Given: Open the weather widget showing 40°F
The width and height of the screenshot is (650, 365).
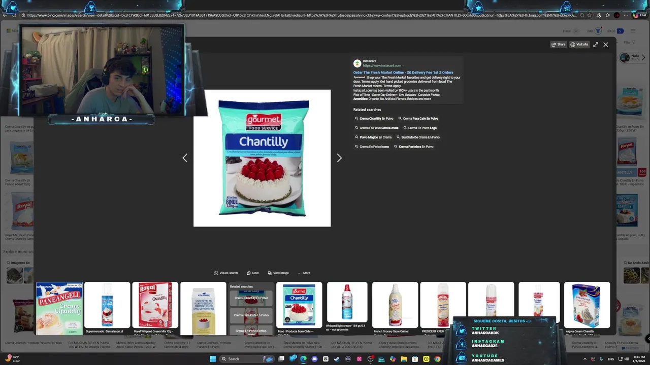Looking at the screenshot, I should (13, 359).
